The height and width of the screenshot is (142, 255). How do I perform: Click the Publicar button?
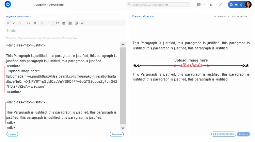243,134
